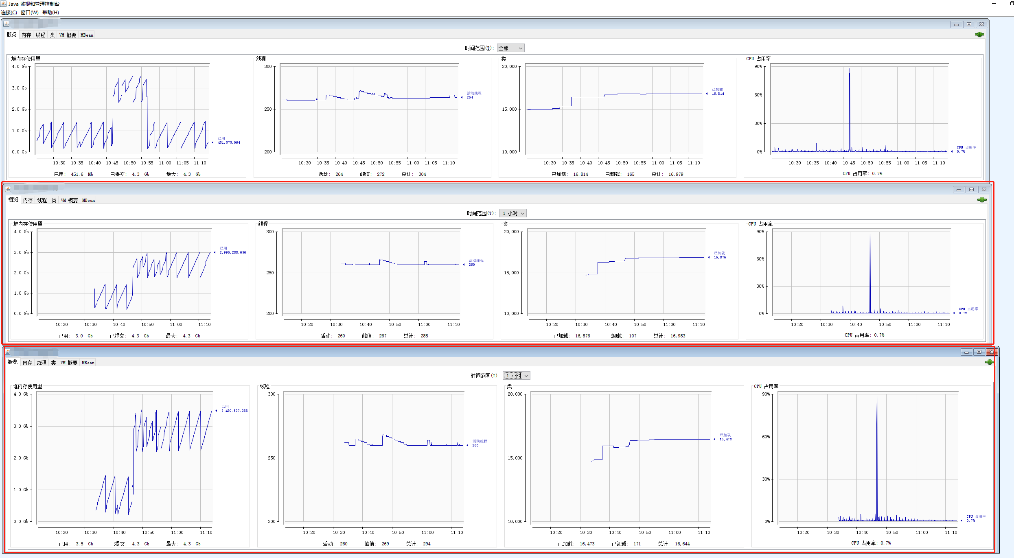Open the 窗口(W) menu
The height and width of the screenshot is (558, 1014).
(29, 13)
